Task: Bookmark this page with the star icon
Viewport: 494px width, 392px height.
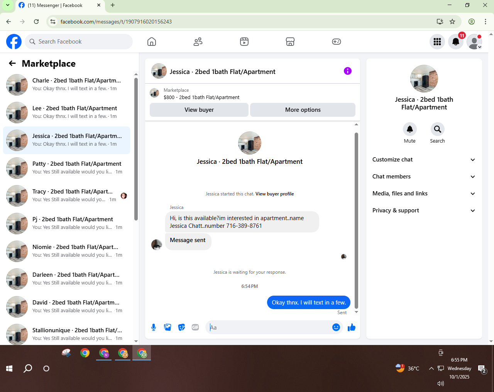Action: coord(452,22)
